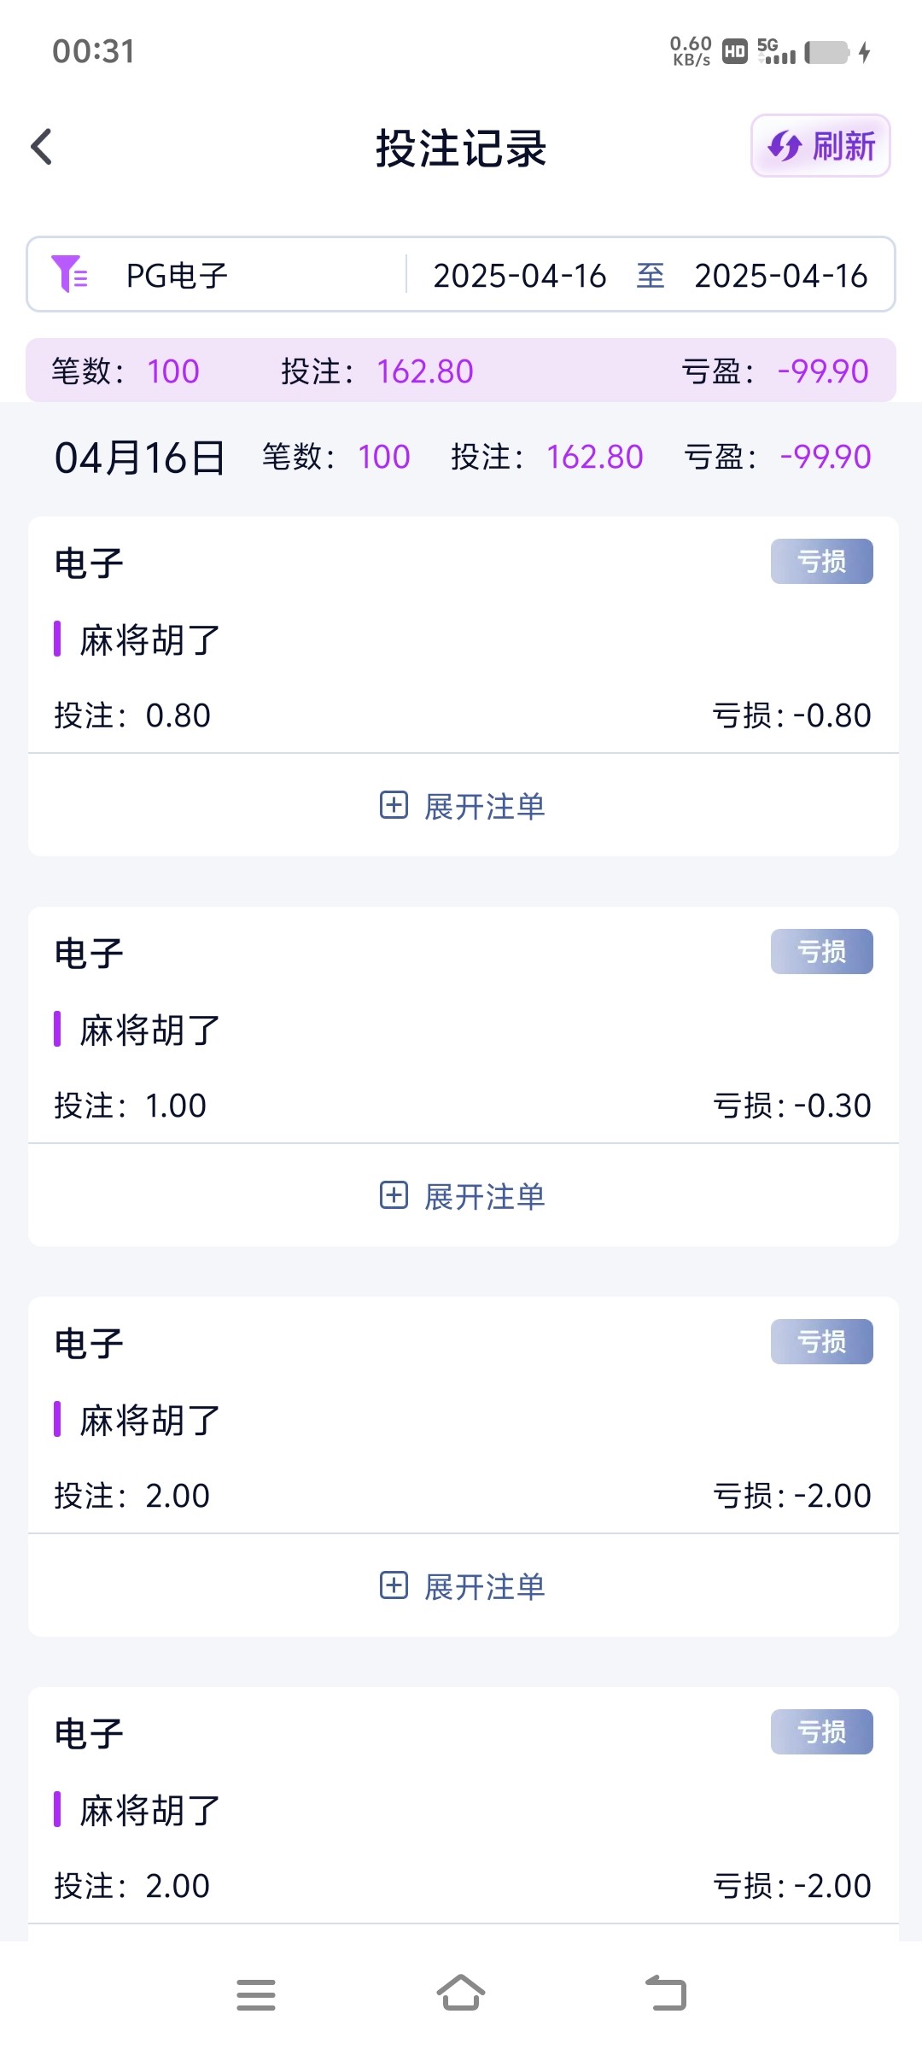Click plus icon in third 展开注单 row
Screen dimensions: 922x2049
point(394,1585)
